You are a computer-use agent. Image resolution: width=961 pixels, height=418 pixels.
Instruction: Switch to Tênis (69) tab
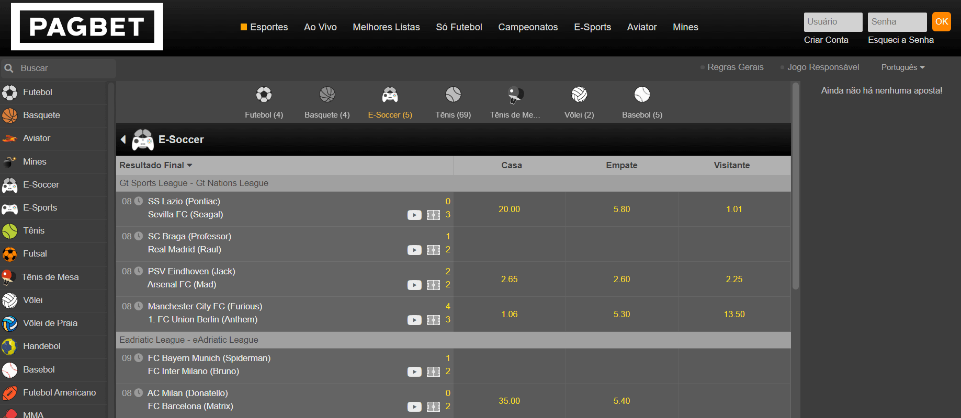[453, 102]
